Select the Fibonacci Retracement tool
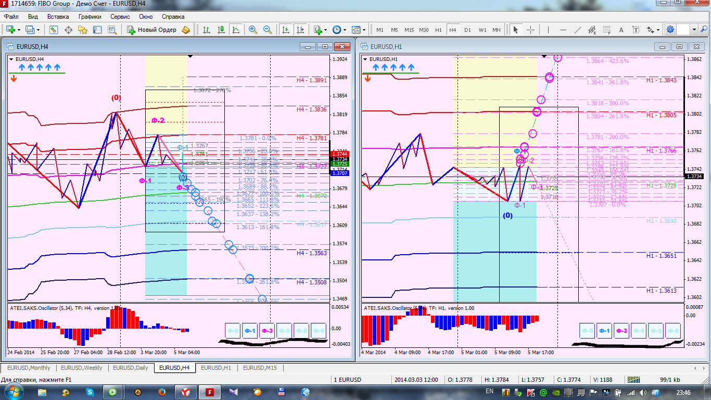Screen dimensions: 711x400 click(x=607, y=30)
